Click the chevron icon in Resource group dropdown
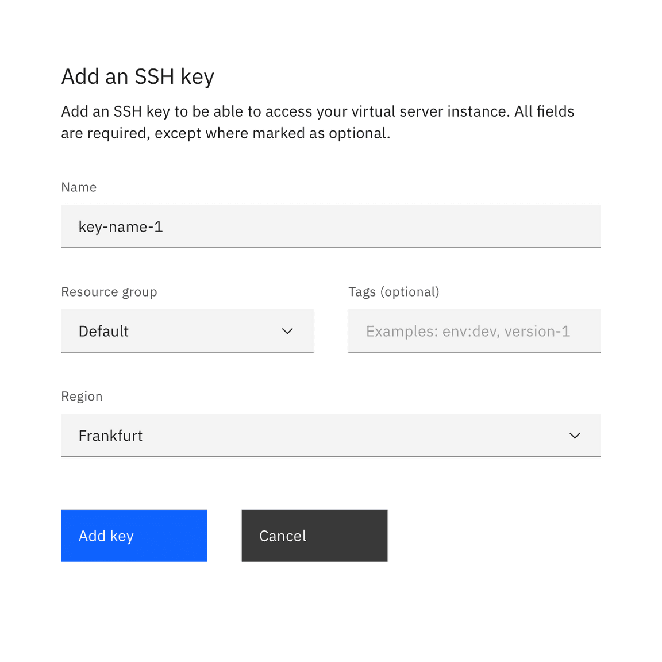The width and height of the screenshot is (662, 662). (x=287, y=331)
